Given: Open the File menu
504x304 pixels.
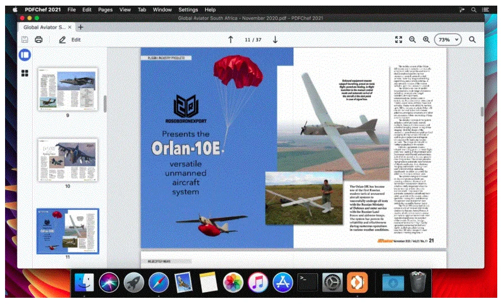Looking at the screenshot, I should pos(72,10).
